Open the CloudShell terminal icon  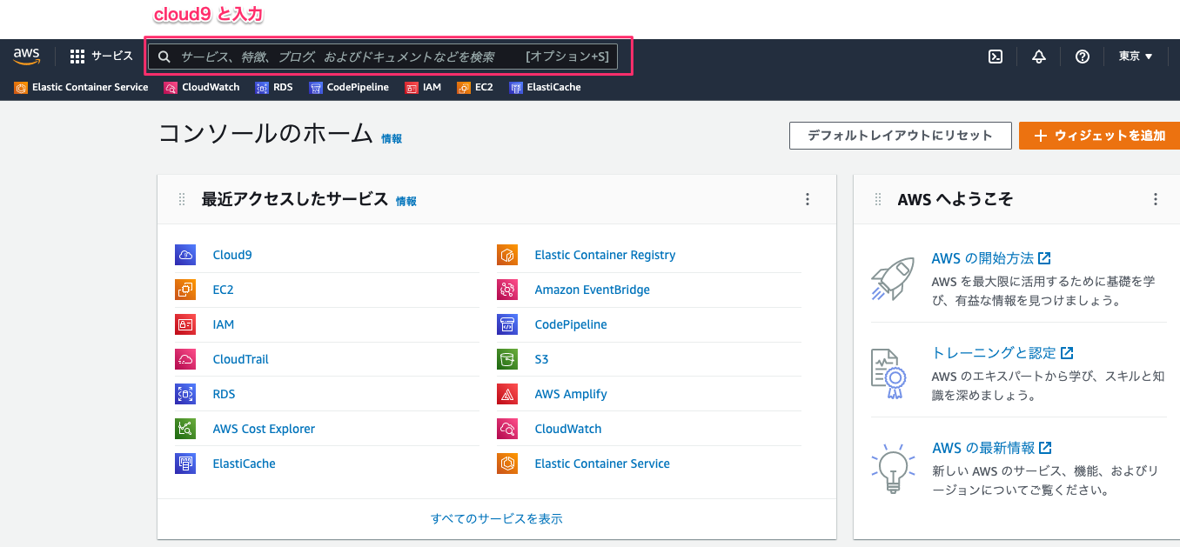click(995, 56)
